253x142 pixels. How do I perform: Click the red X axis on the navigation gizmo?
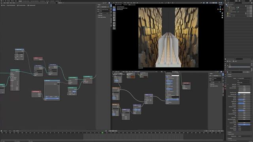[223, 9]
